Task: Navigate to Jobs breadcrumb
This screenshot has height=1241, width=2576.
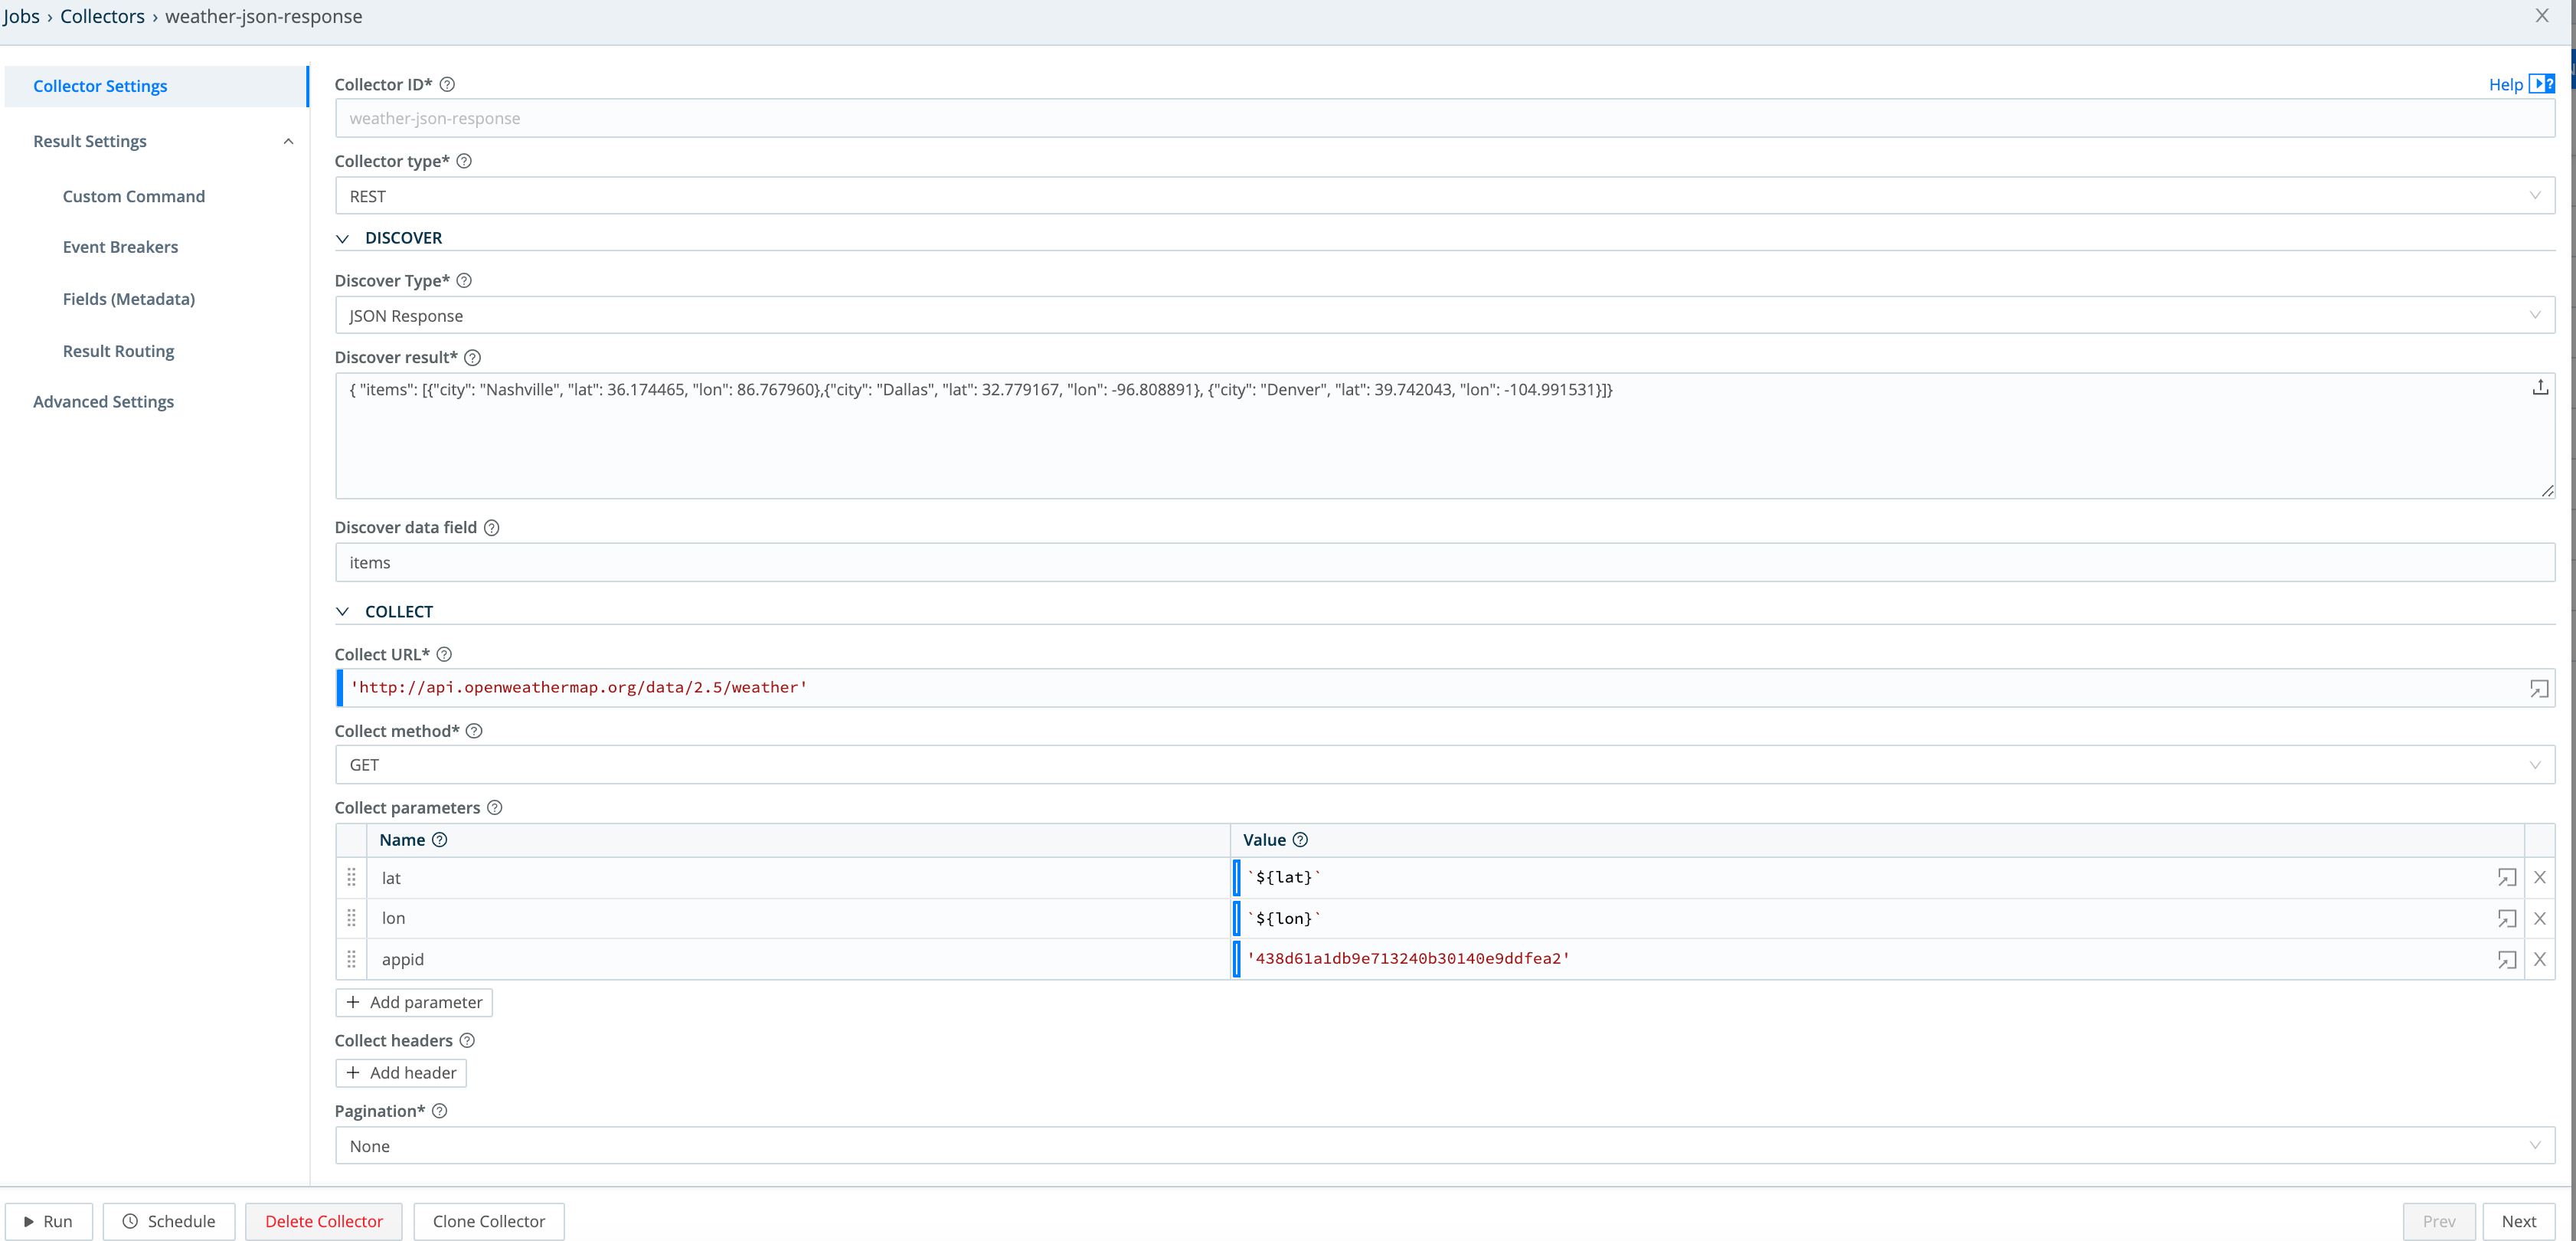Action: pyautogui.click(x=21, y=16)
